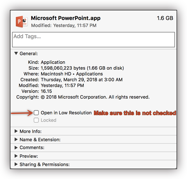
Task: Toggle the Open in Low Resolution checkbox
Action: click(x=36, y=113)
